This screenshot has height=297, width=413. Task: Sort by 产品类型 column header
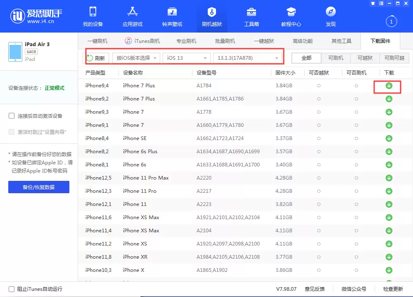95,73
